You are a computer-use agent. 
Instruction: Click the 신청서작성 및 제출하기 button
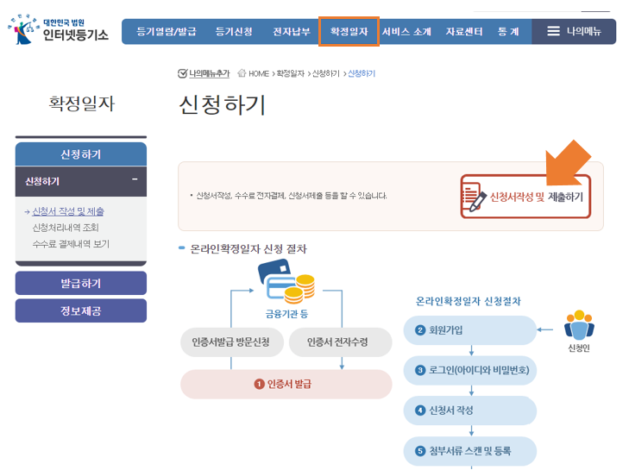click(525, 197)
